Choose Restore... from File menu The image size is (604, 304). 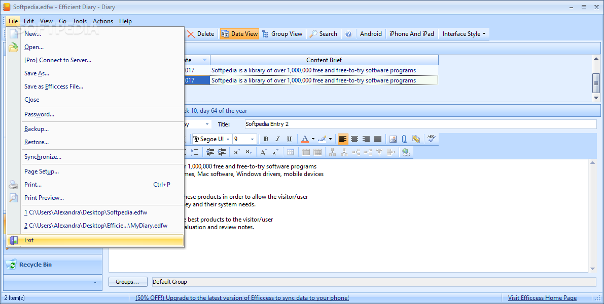click(x=95, y=142)
